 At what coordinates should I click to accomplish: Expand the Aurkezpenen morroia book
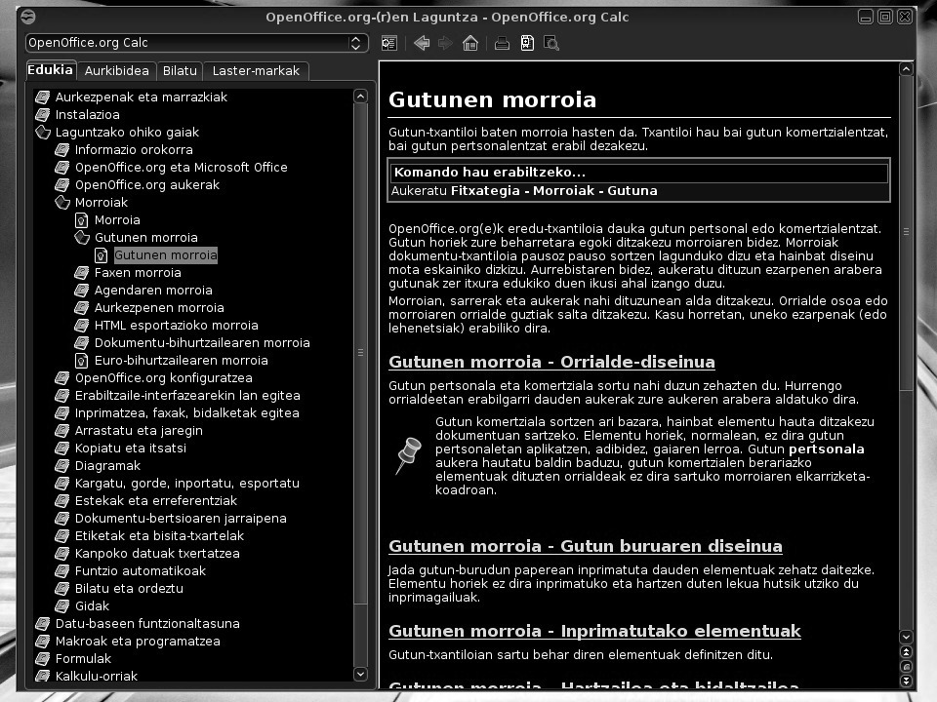coord(149,308)
